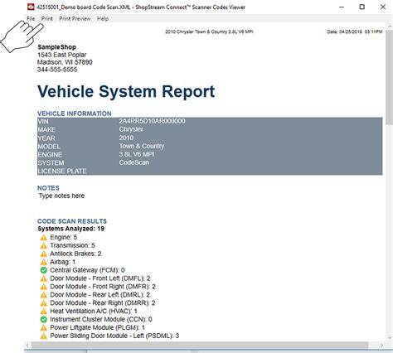The height and width of the screenshot is (353, 393).
Task: Open the Print Preview menu
Action: coord(75,18)
